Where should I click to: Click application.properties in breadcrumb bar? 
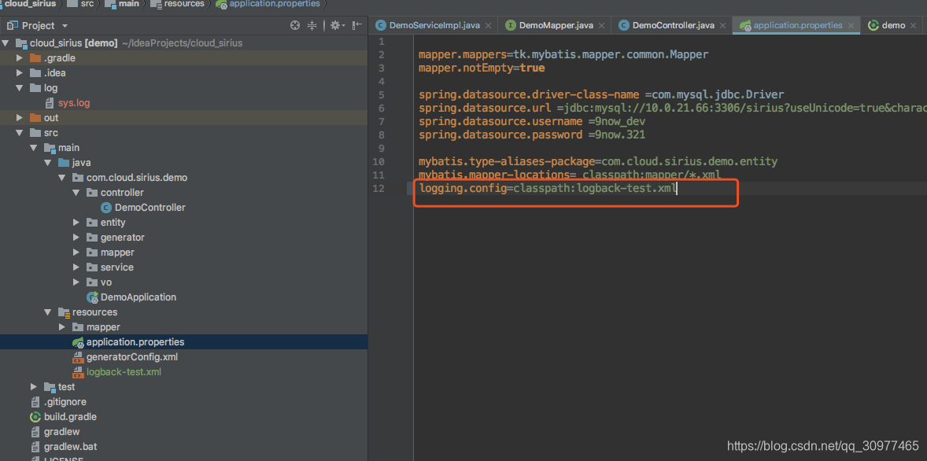[275, 4]
